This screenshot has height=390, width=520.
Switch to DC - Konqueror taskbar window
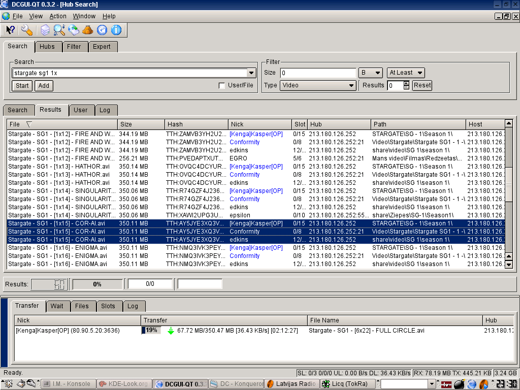237,384
